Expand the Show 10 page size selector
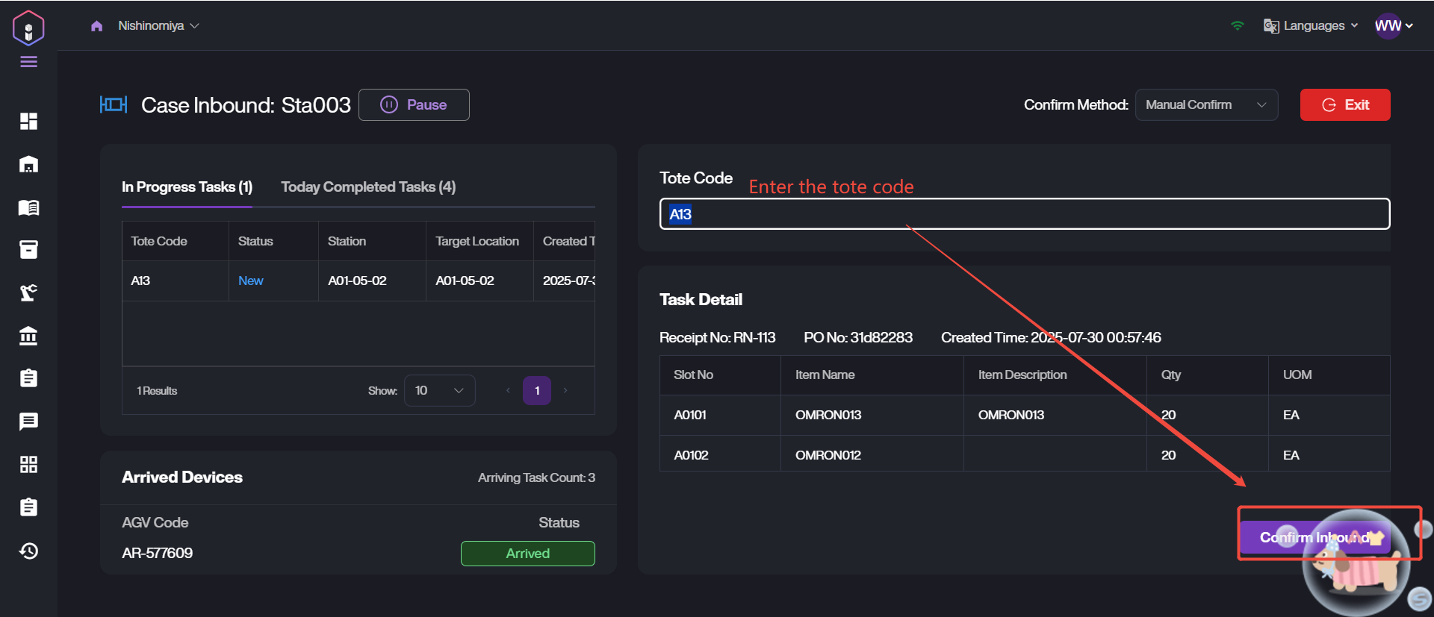The width and height of the screenshot is (1434, 617). coord(439,391)
